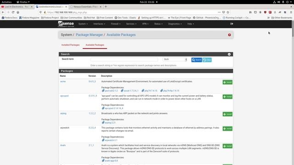Focus the Search term input field

tap(124, 59)
